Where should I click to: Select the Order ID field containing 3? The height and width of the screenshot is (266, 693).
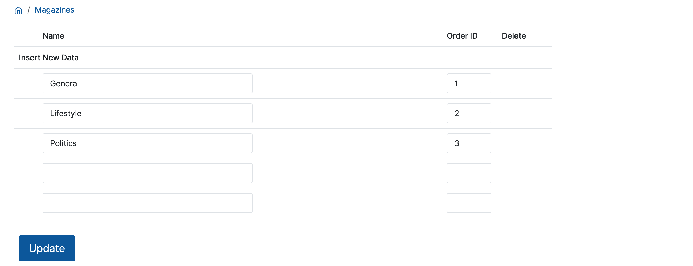[469, 143]
